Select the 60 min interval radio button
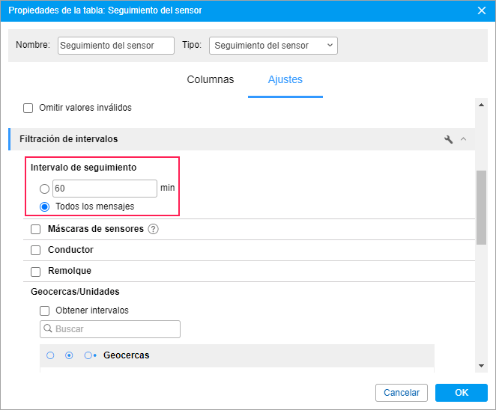Image resolution: width=496 pixels, height=410 pixels. [x=44, y=189]
